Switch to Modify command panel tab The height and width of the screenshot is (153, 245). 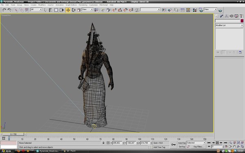pyautogui.click(x=221, y=16)
